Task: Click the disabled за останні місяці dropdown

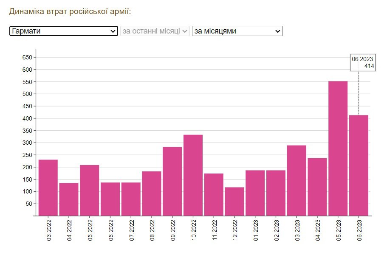Action: (x=155, y=31)
